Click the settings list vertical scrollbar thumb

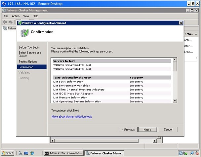coord(175,66)
